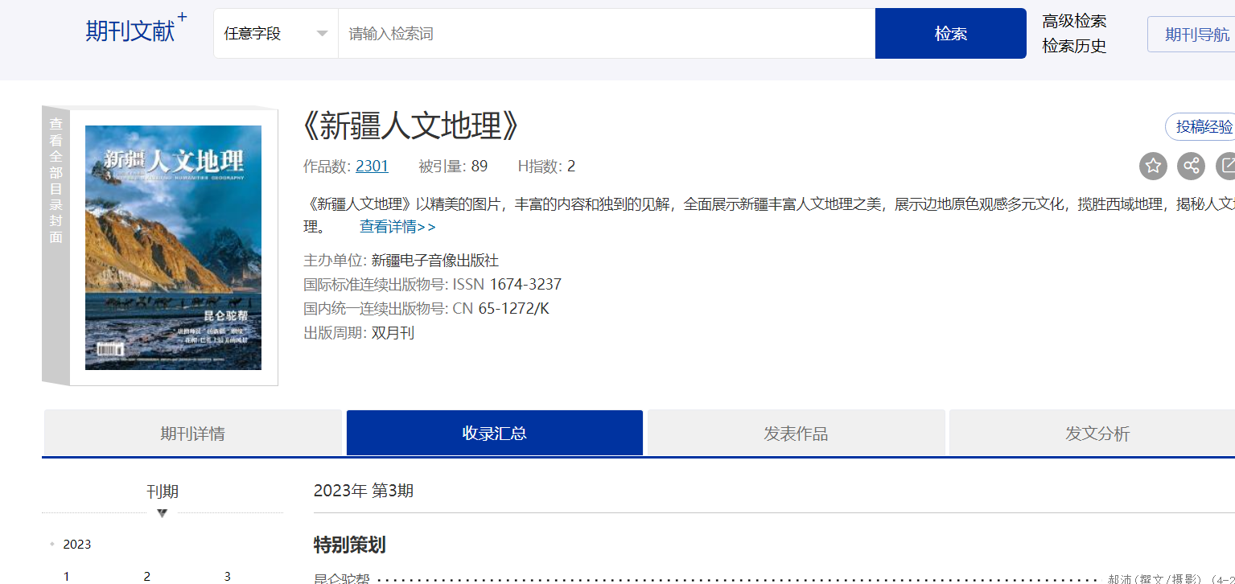
Task: Click the share icon
Action: pos(1191,167)
